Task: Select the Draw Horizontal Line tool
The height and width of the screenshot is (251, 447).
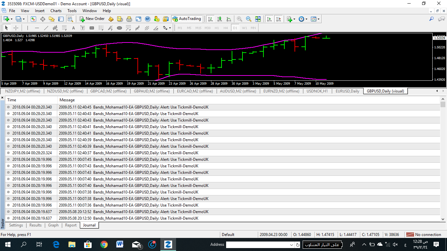Action: (37, 28)
